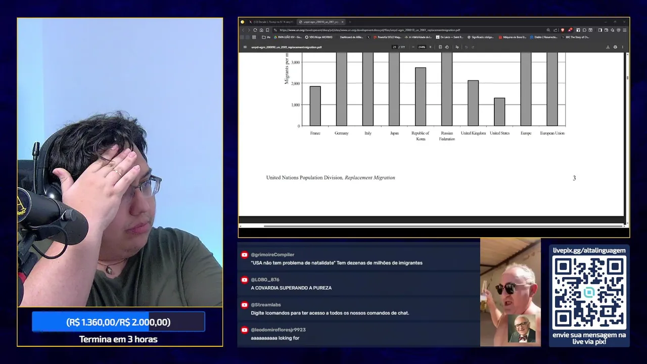Open Significado código bookmark
Screen dimensions: 647x364
pos(481,37)
